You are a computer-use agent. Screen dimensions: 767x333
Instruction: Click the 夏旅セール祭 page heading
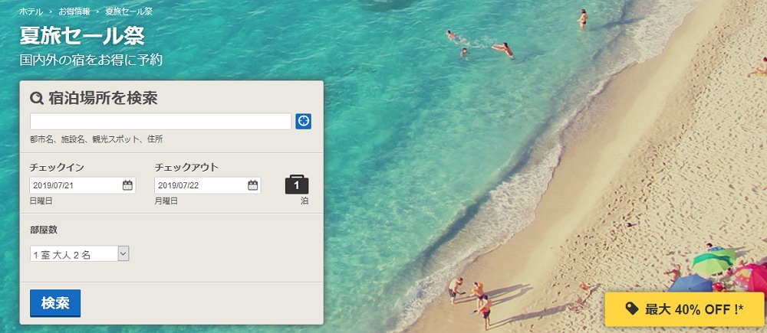coord(82,36)
